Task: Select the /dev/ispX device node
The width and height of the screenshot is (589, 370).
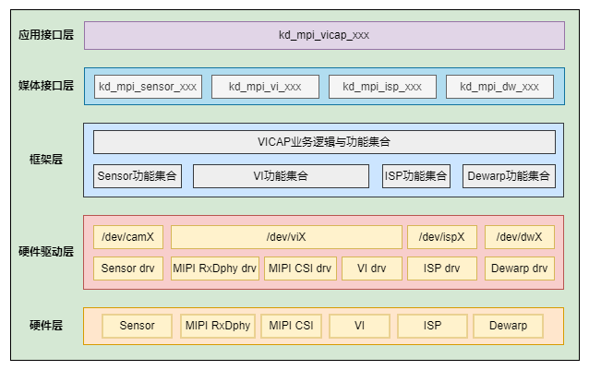Action: (442, 237)
